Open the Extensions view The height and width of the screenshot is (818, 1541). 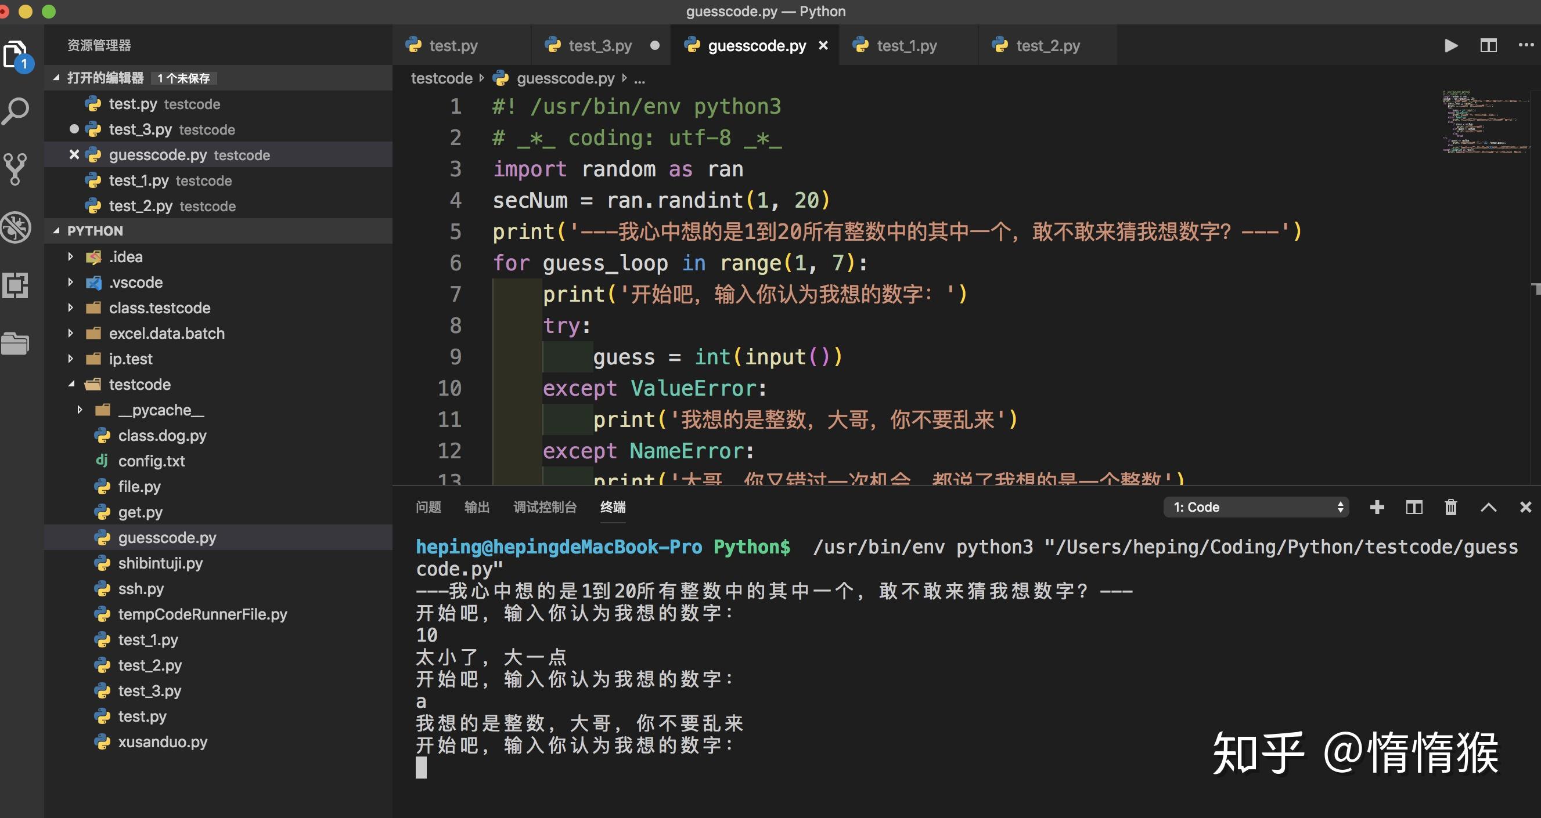pos(16,285)
